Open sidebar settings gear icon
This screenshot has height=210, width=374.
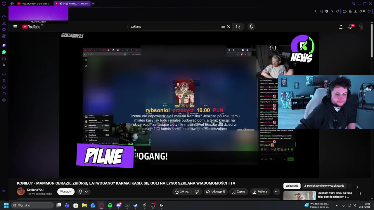4,100
